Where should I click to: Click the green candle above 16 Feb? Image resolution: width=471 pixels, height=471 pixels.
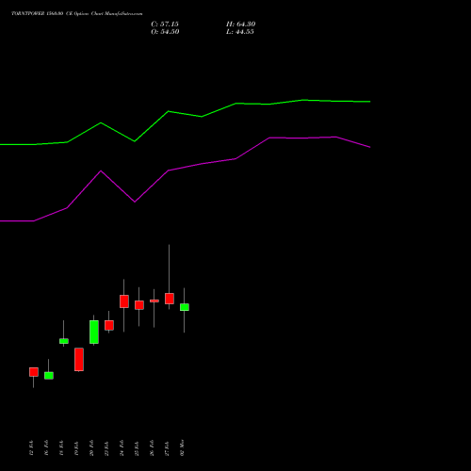49,376
